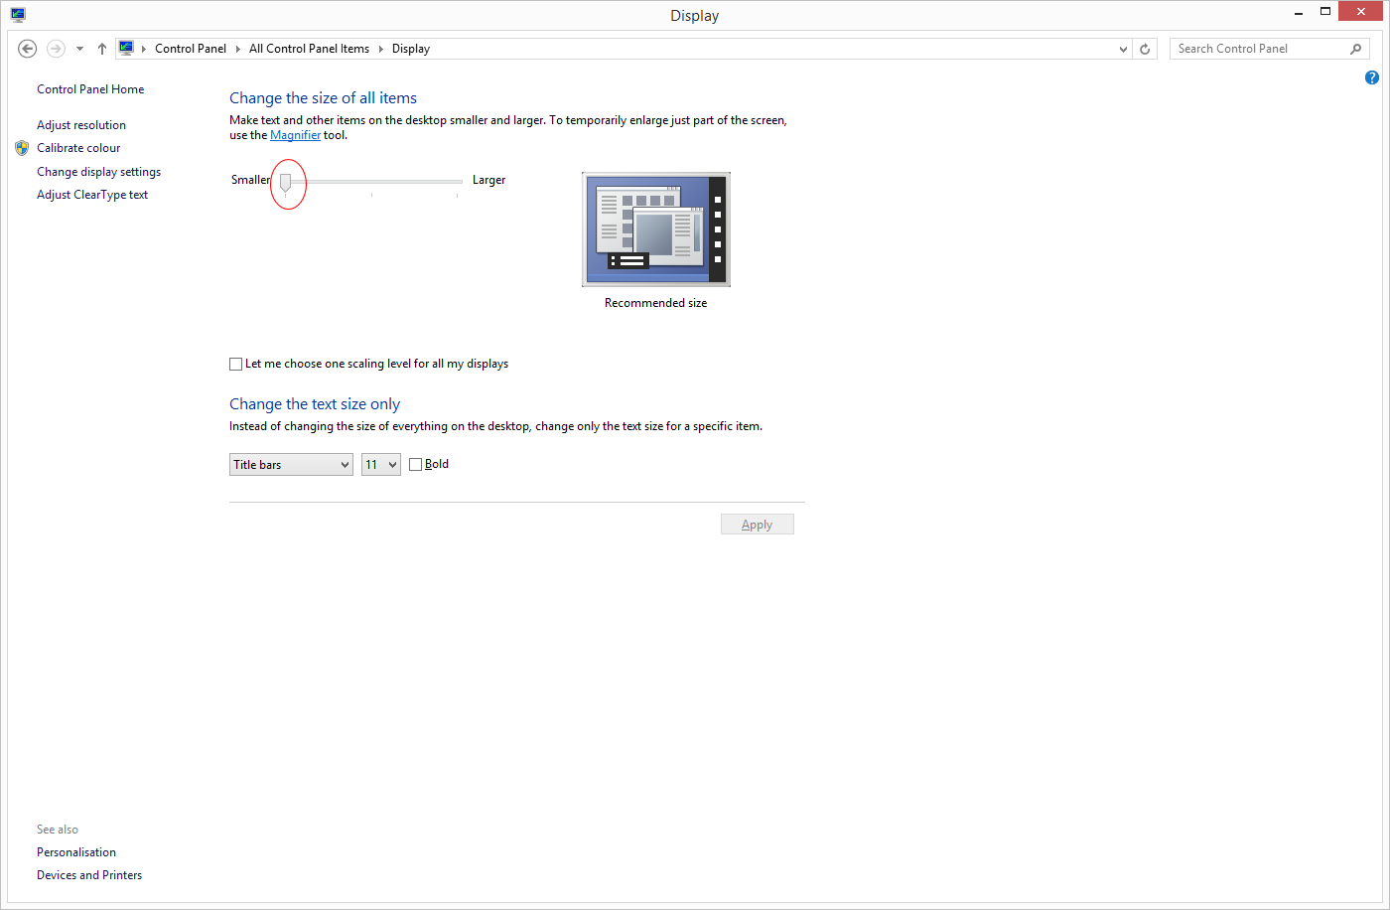
Task: Minimize the Display window
Action: (1299, 12)
